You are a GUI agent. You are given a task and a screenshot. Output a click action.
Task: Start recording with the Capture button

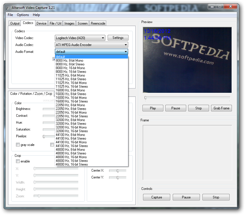156,197
